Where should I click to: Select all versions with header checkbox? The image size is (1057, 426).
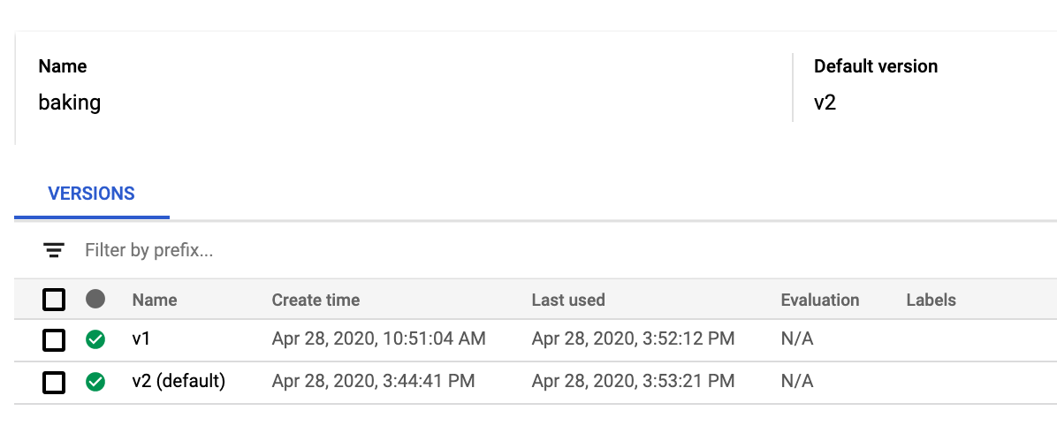54,300
